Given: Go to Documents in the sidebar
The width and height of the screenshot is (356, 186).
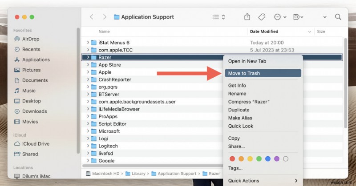Looking at the screenshot, I should (x=31, y=80).
